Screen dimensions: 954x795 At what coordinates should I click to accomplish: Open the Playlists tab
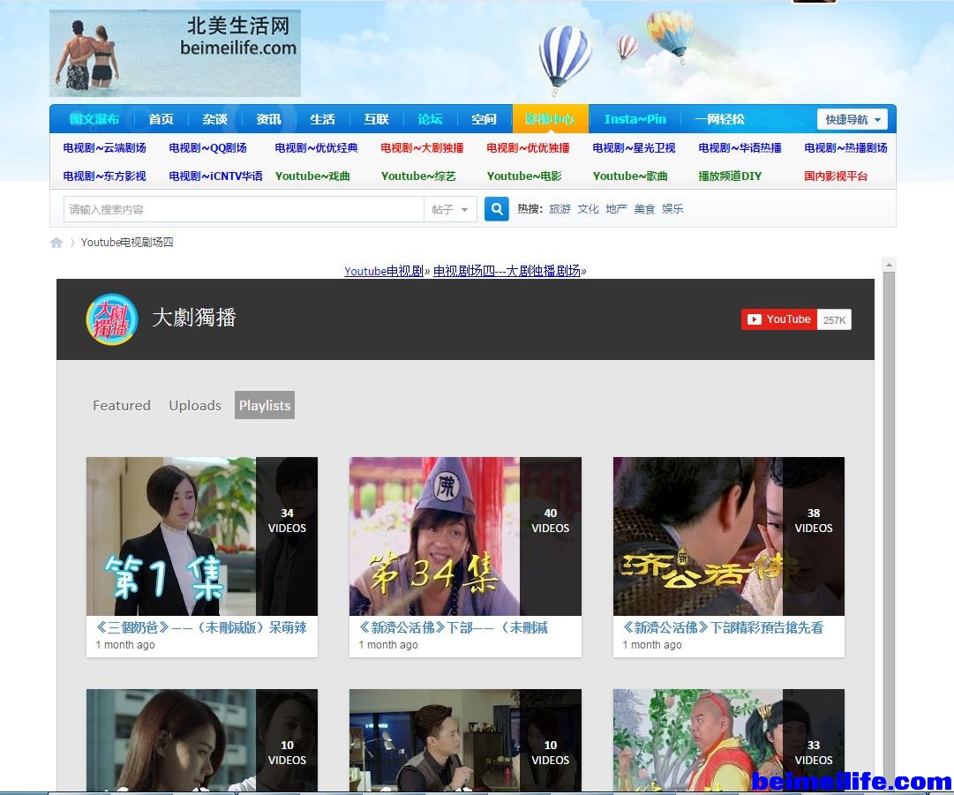[265, 406]
